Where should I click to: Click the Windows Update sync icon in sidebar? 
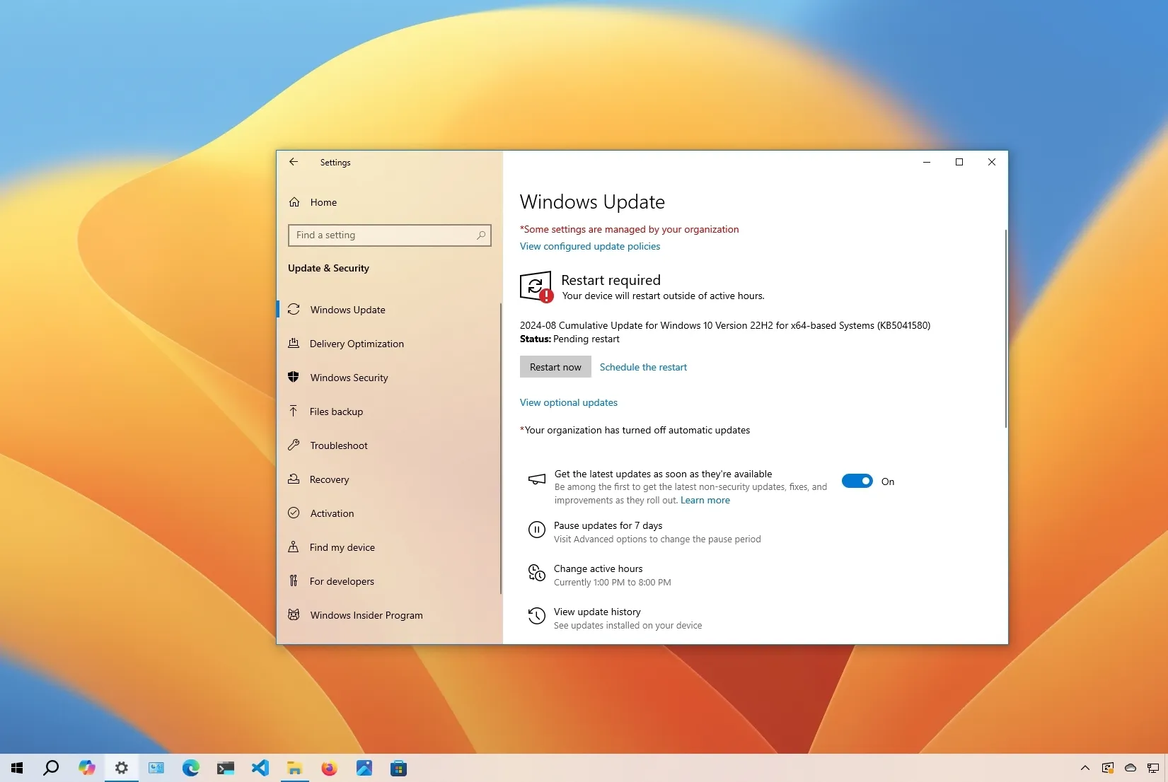tap(294, 310)
